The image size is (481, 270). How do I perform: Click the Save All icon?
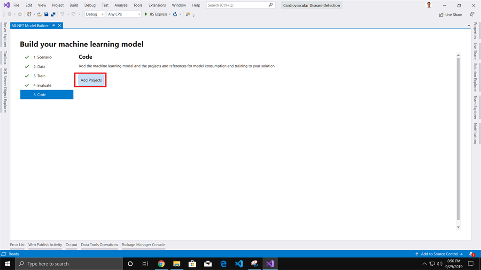[53, 14]
